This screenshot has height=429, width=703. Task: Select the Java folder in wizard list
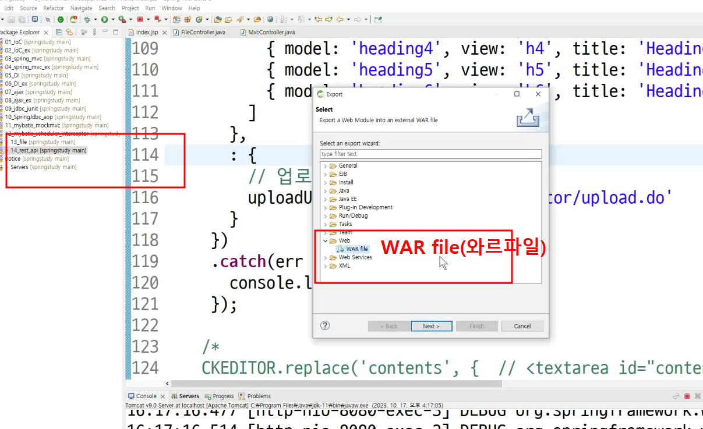[340, 191]
